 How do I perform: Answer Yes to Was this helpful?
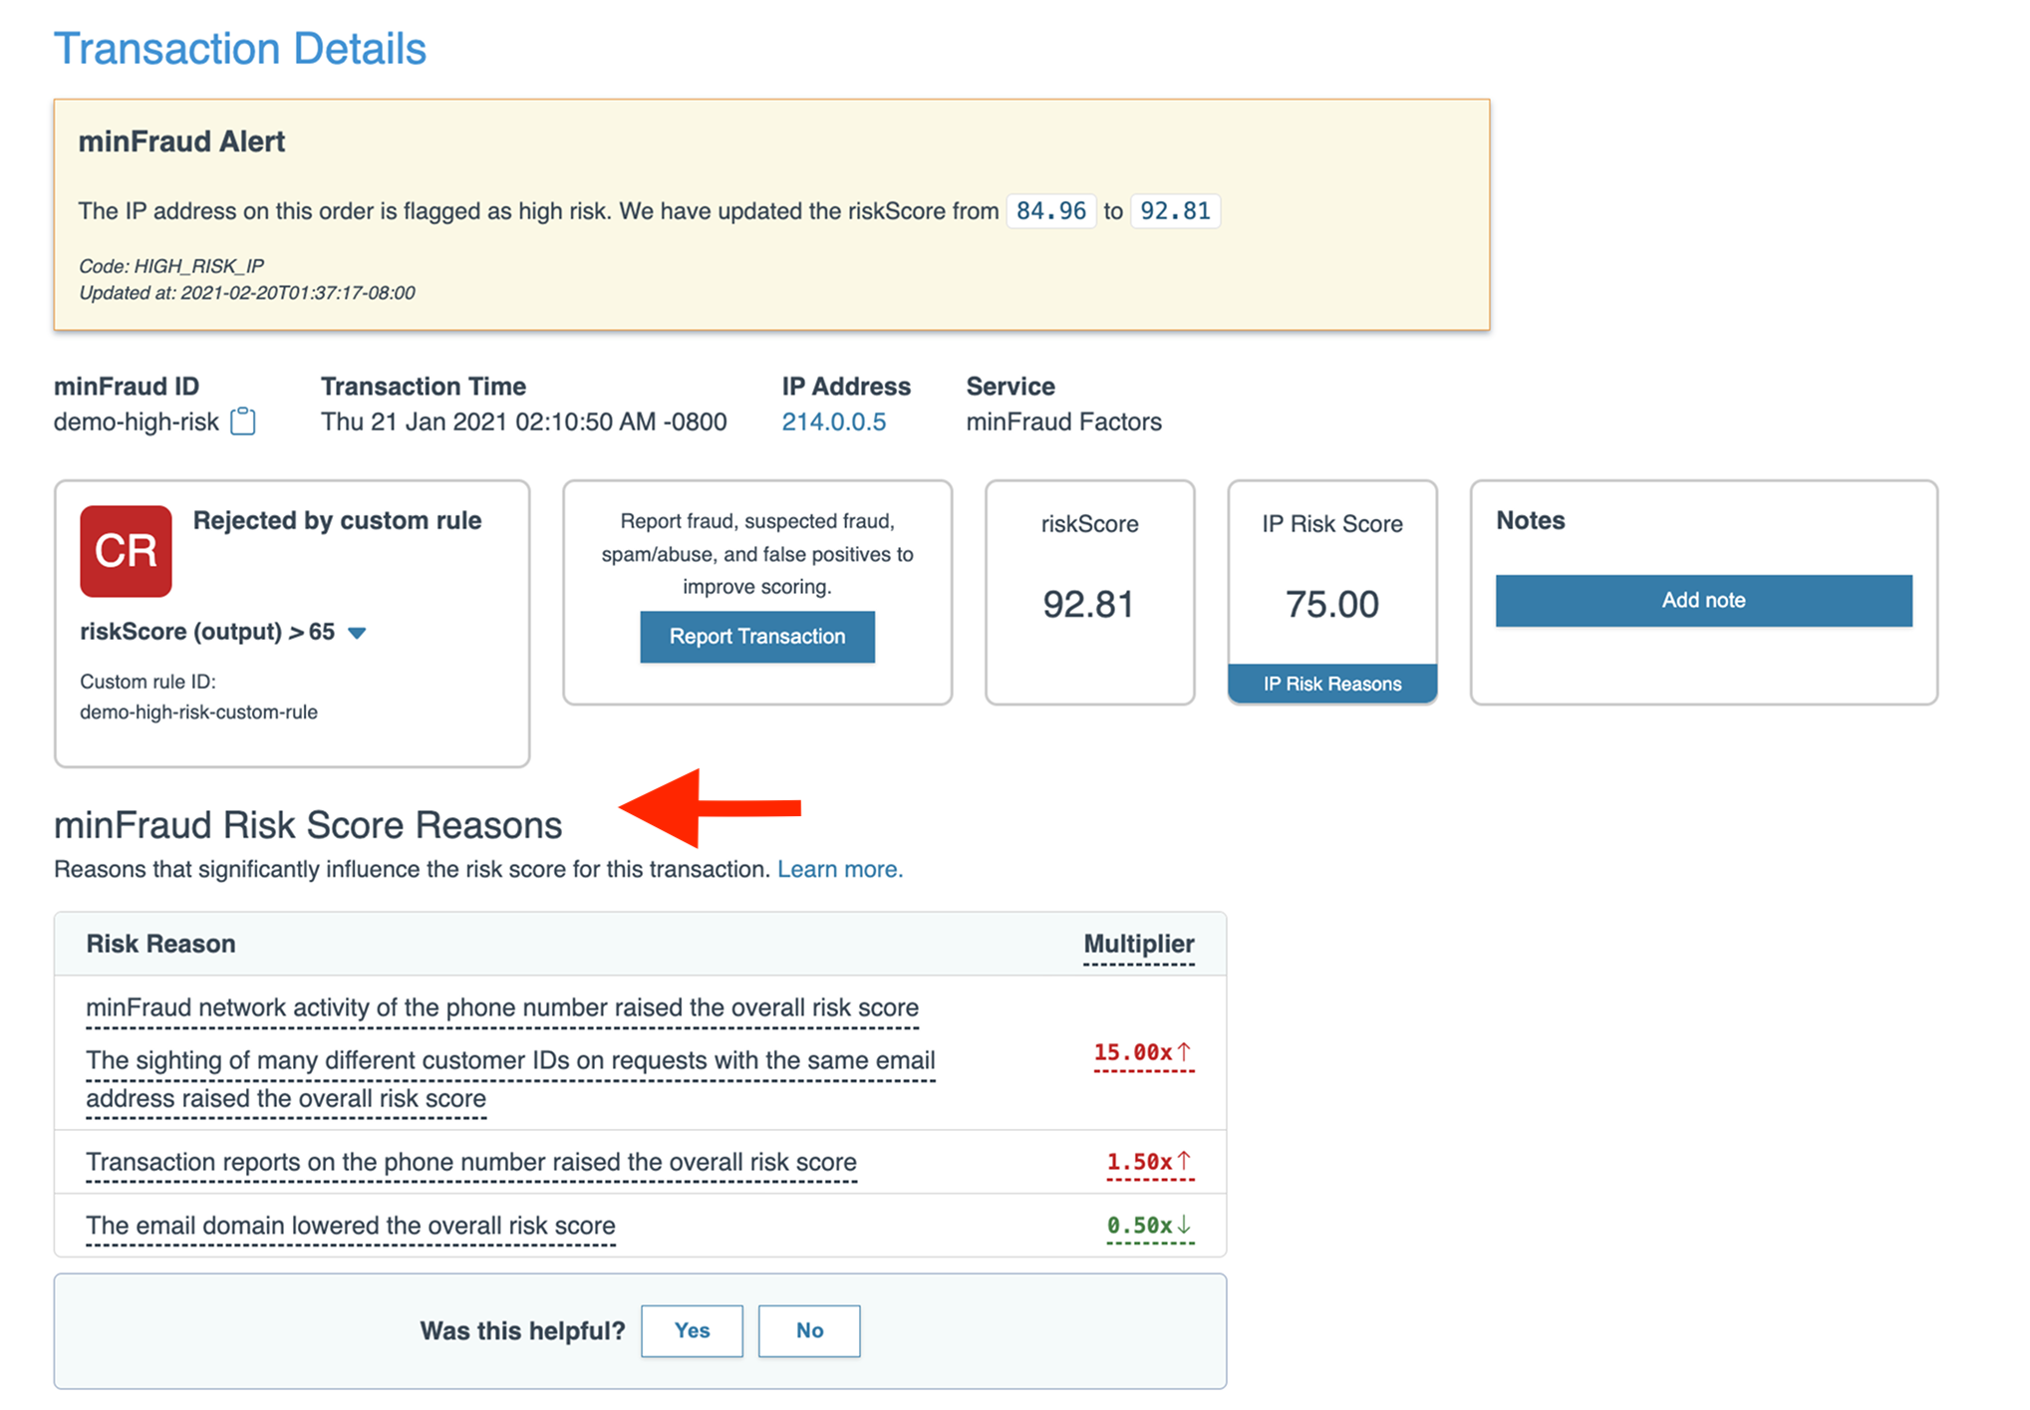(692, 1331)
